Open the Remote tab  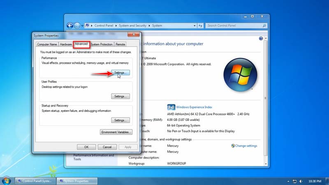[120, 44]
